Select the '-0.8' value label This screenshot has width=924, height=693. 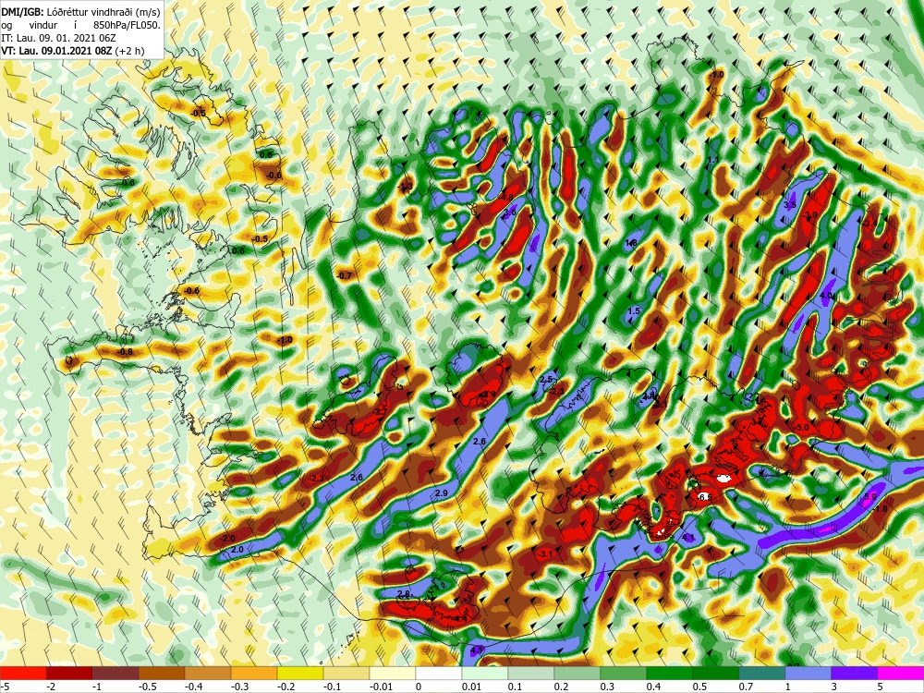click(126, 352)
